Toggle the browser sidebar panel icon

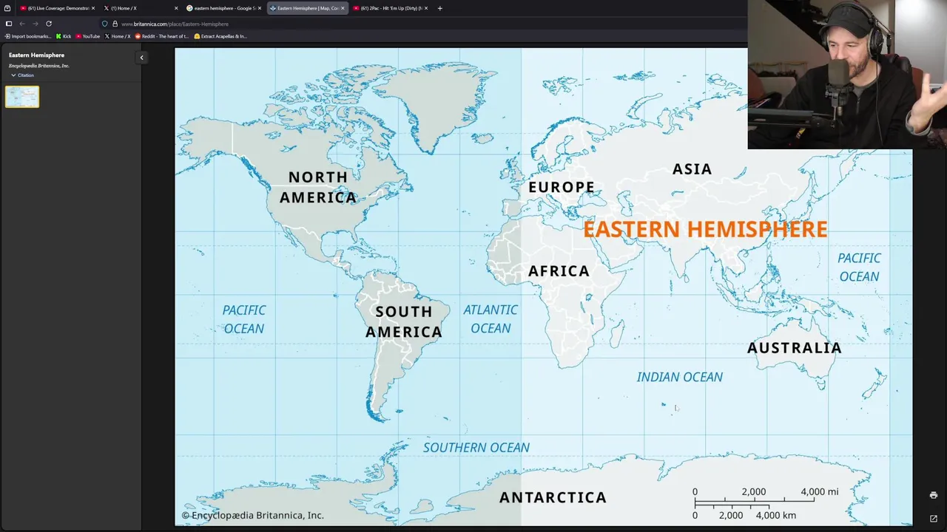pyautogui.click(x=9, y=24)
